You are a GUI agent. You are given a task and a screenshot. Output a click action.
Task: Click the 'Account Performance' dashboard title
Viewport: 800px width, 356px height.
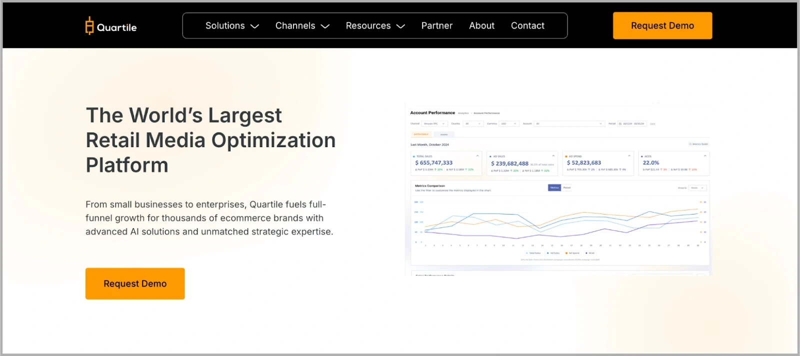[432, 112]
